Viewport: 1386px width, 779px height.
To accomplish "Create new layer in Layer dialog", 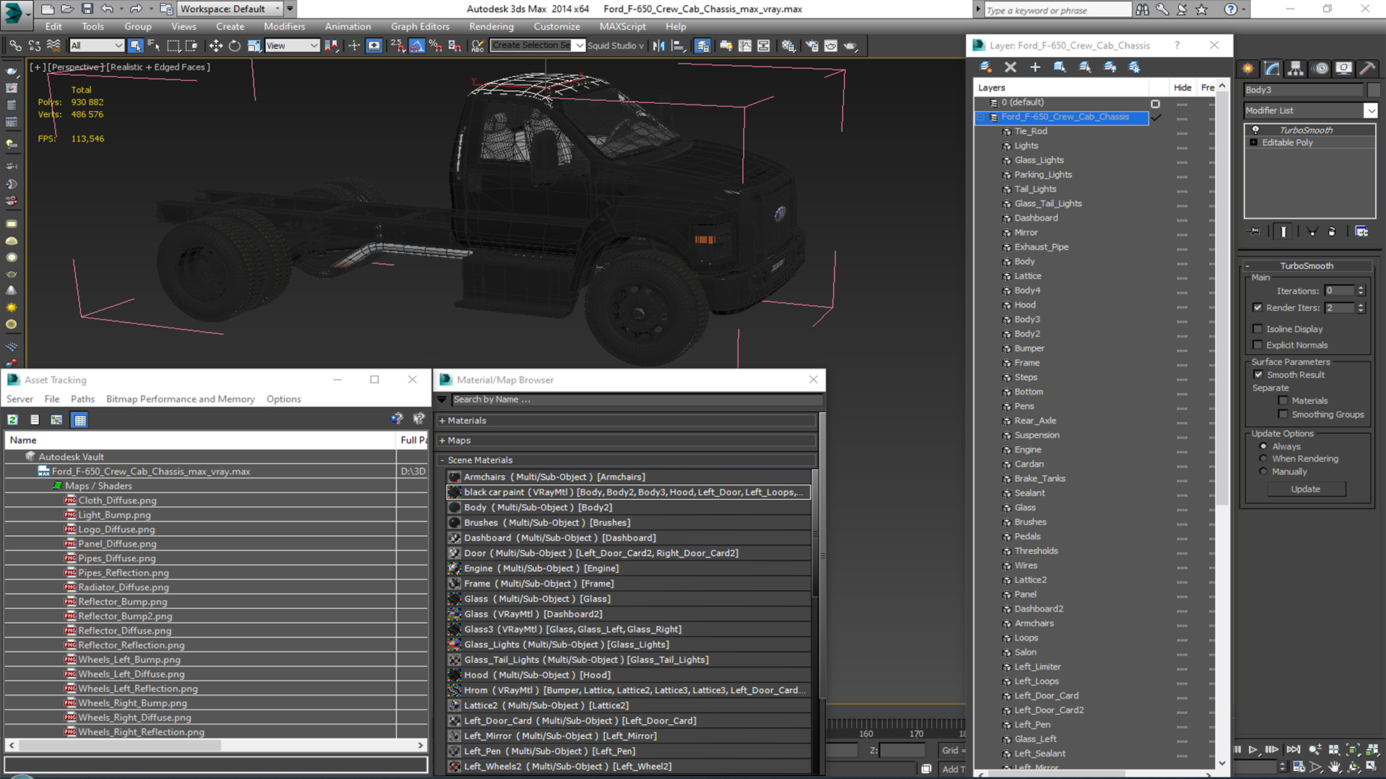I will (x=985, y=67).
